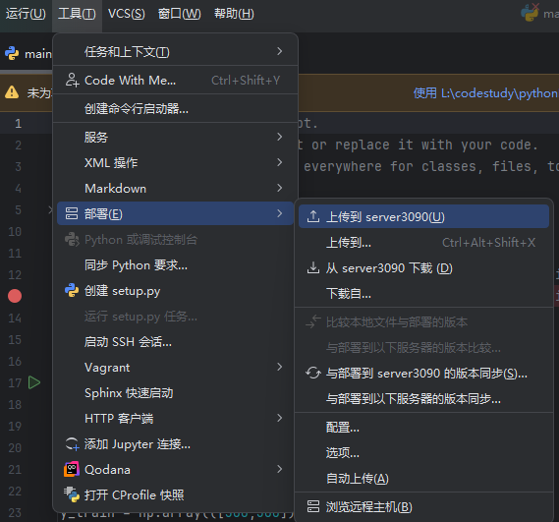Click download icon for 从 server3090 下载
559x522 pixels.
[x=313, y=268]
